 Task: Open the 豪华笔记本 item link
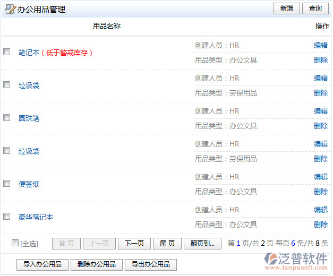[x=36, y=217]
